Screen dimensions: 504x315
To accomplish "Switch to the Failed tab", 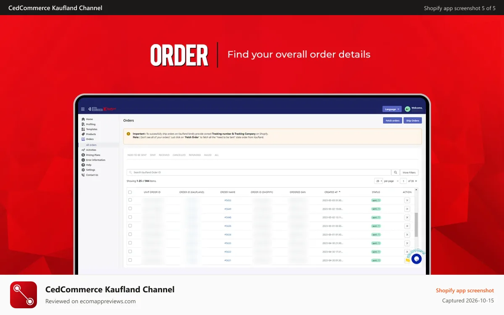I will [208, 155].
